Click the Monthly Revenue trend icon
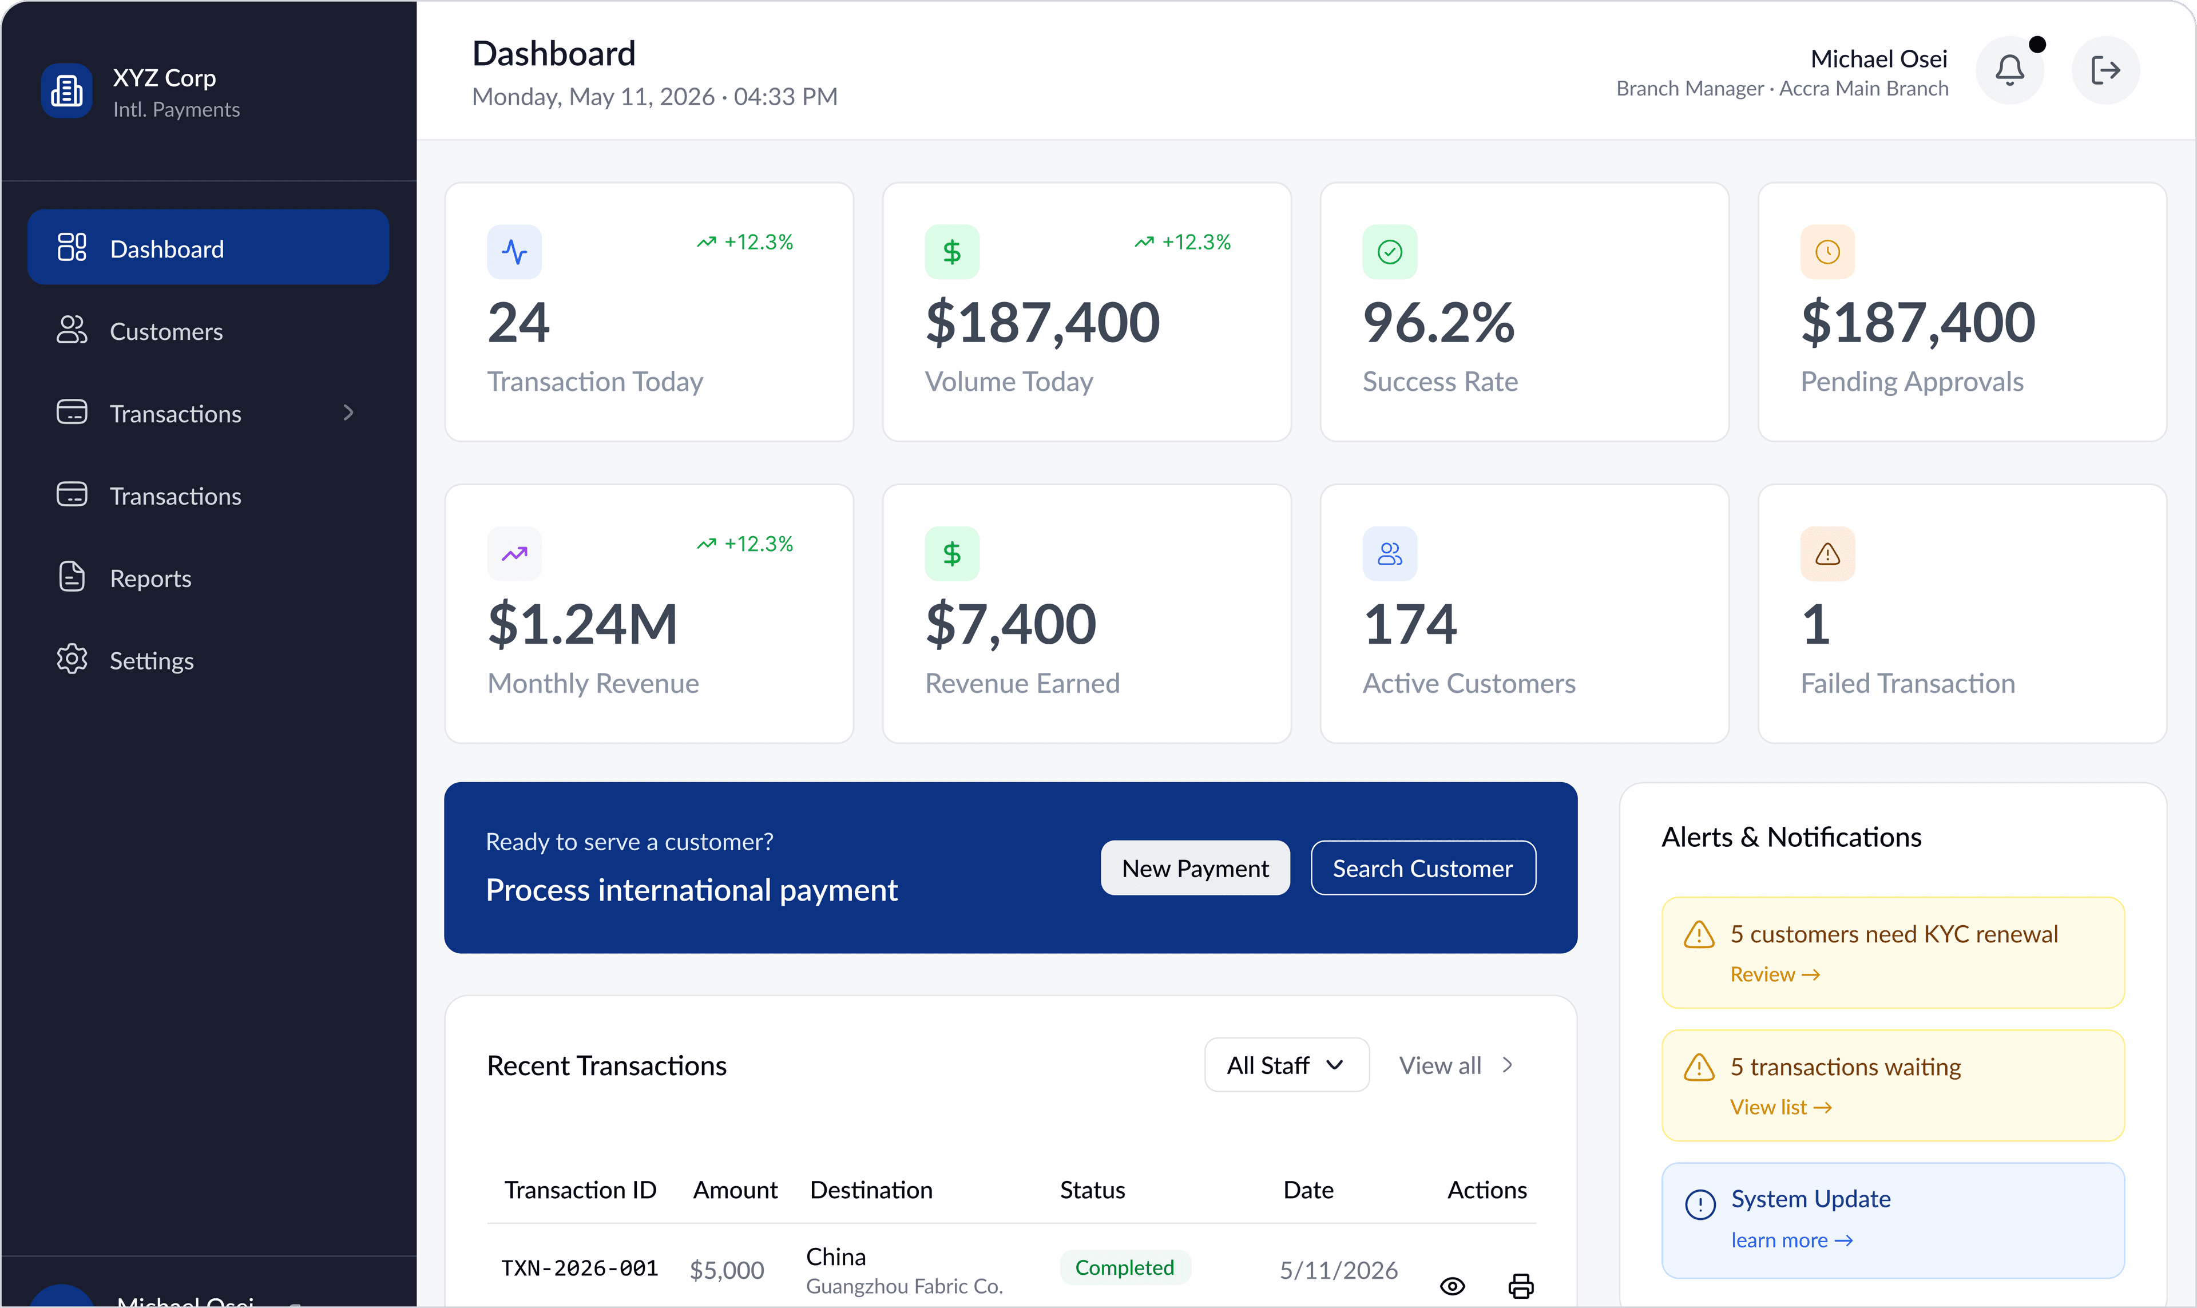This screenshot has height=1308, width=2197. coord(515,553)
